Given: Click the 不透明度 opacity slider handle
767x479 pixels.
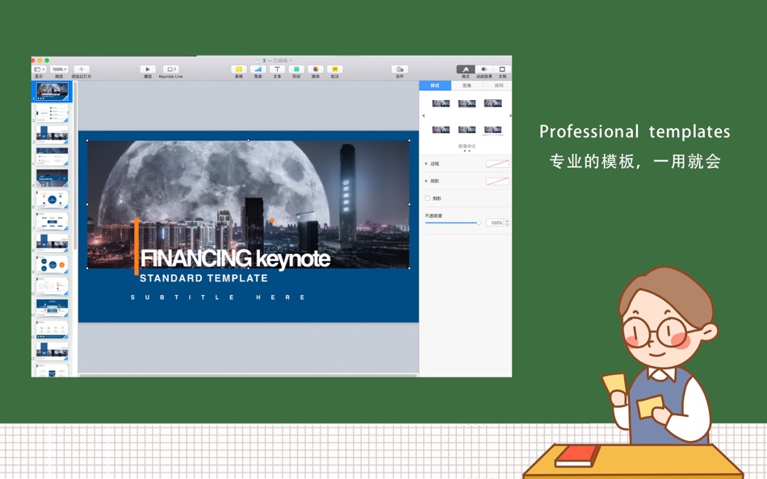Looking at the screenshot, I should click(x=479, y=223).
